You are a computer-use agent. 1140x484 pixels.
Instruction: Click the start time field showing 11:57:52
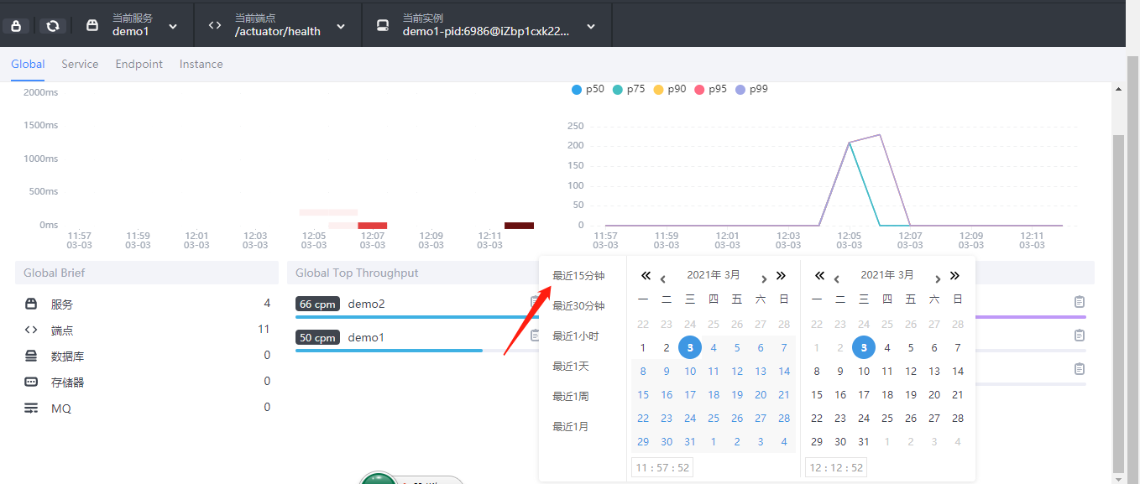point(662,467)
